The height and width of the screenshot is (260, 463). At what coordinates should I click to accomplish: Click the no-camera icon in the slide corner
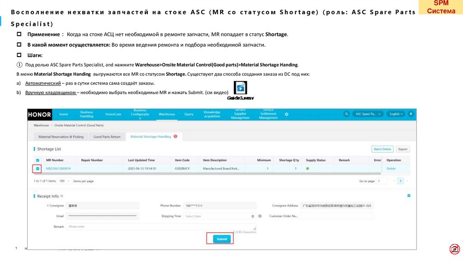pos(455,249)
